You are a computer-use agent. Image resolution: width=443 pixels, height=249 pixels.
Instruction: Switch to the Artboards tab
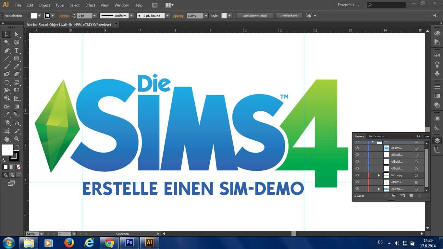[x=376, y=136]
